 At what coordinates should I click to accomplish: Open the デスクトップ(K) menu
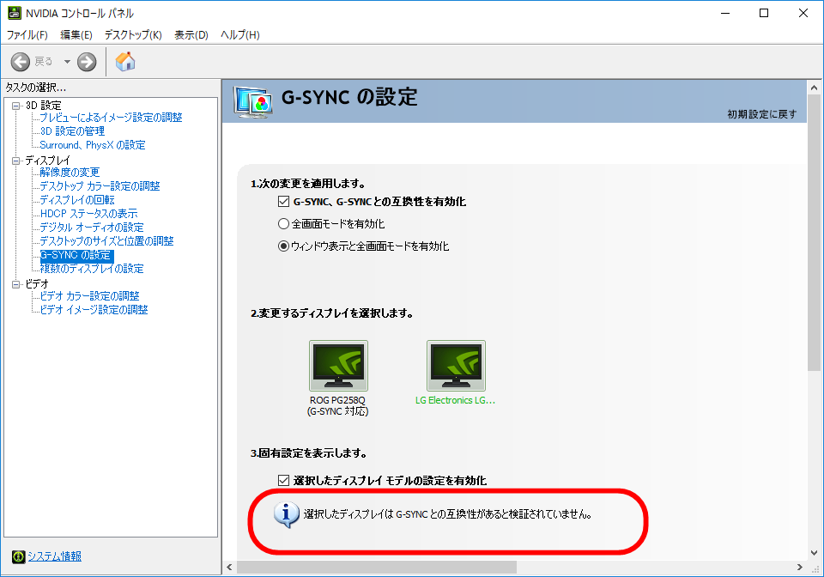click(133, 34)
